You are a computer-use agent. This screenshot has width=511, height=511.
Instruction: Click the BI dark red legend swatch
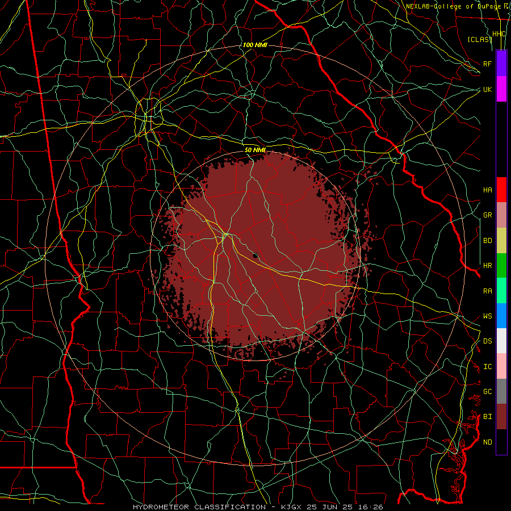(x=501, y=417)
